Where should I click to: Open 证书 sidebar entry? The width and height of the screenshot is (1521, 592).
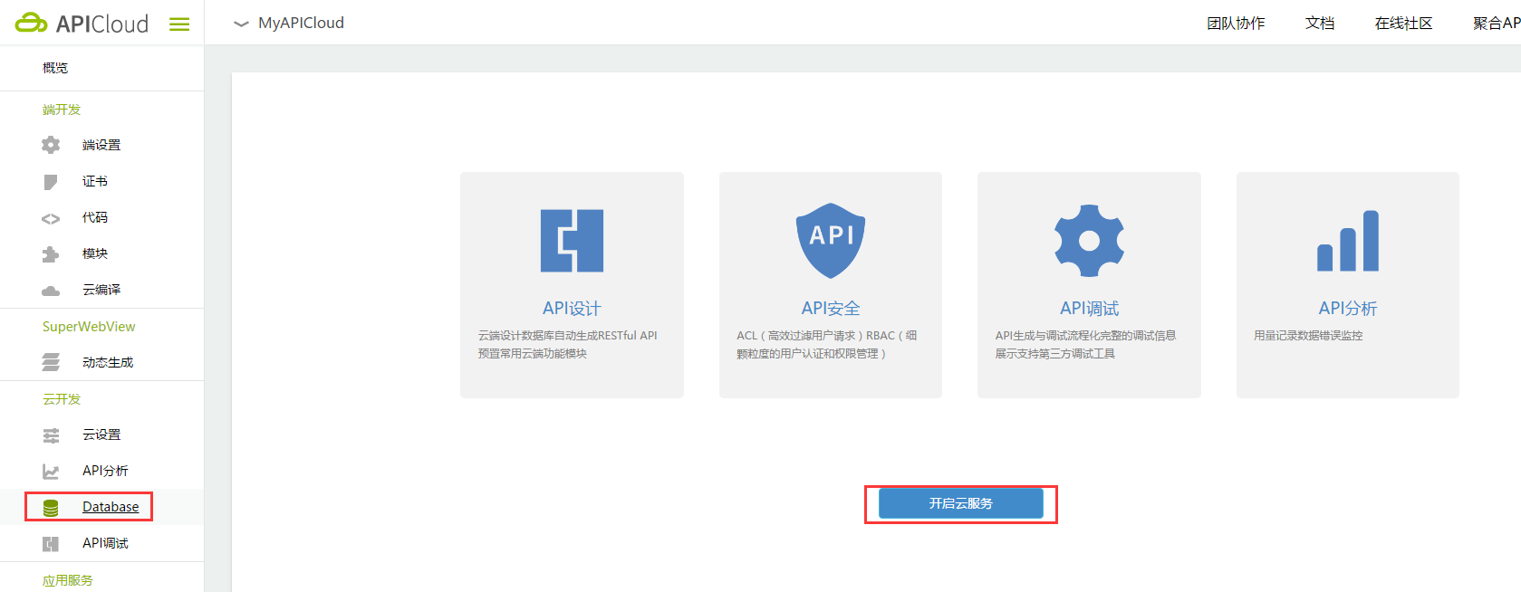pos(95,181)
